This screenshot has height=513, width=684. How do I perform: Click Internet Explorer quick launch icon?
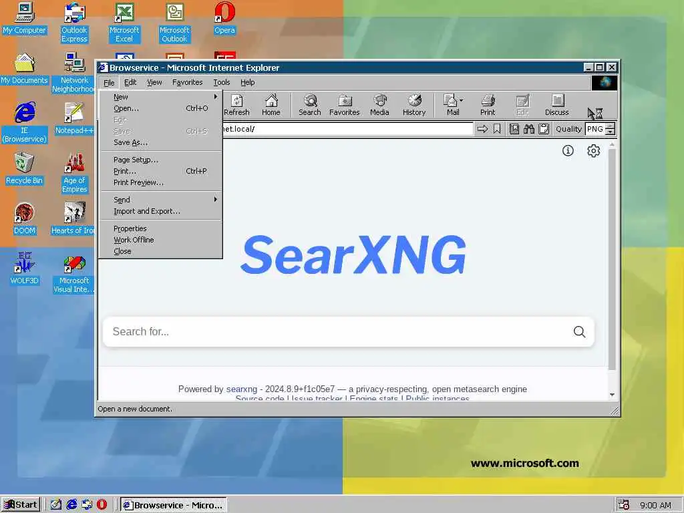[x=71, y=504]
